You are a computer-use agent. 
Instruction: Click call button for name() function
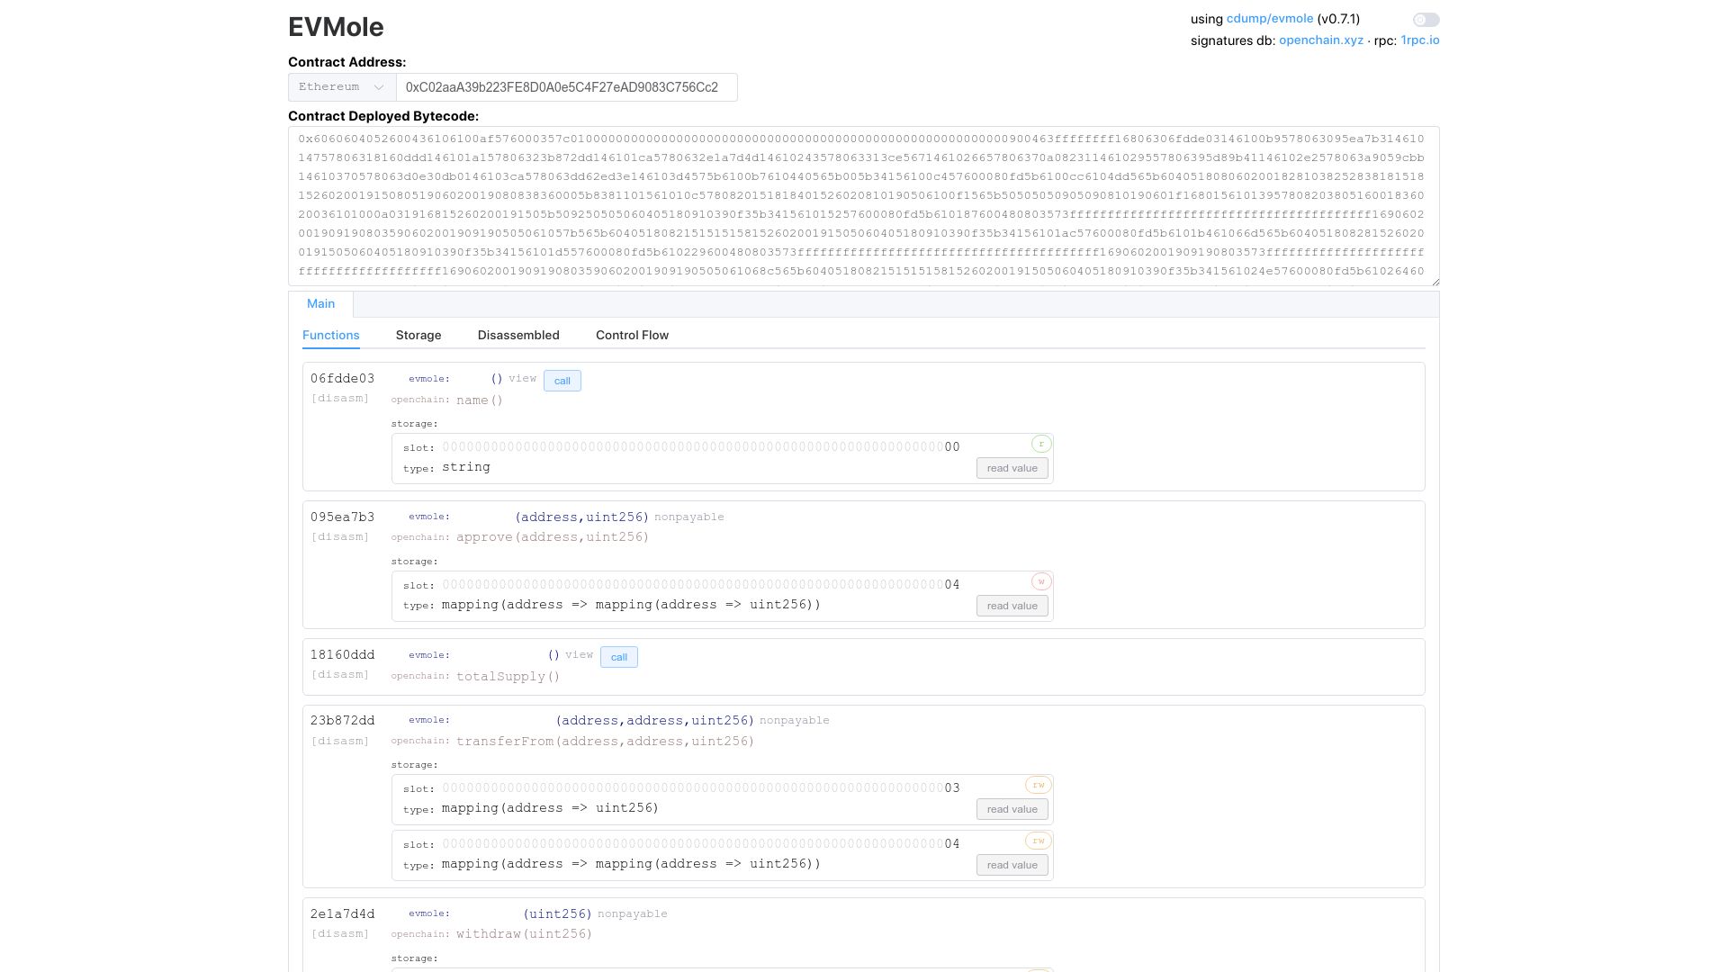(x=562, y=381)
